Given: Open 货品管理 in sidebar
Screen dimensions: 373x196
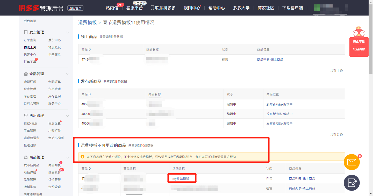Looking at the screenshot, I should pos(54,89).
